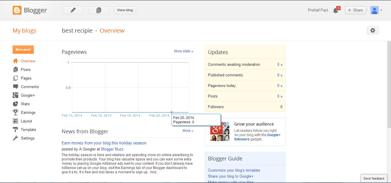Viewport: 391px width, 183px height.
Task: Open the notifications bell icon
Action: point(336,11)
